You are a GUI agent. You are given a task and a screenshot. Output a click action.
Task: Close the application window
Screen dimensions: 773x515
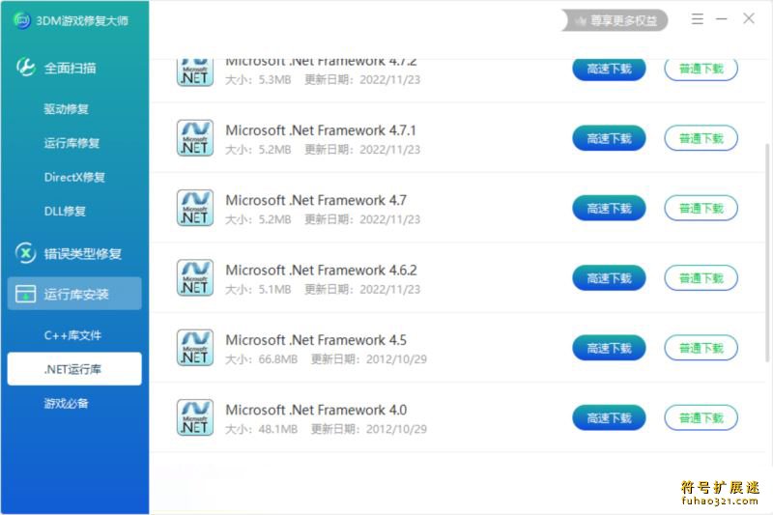click(x=748, y=18)
